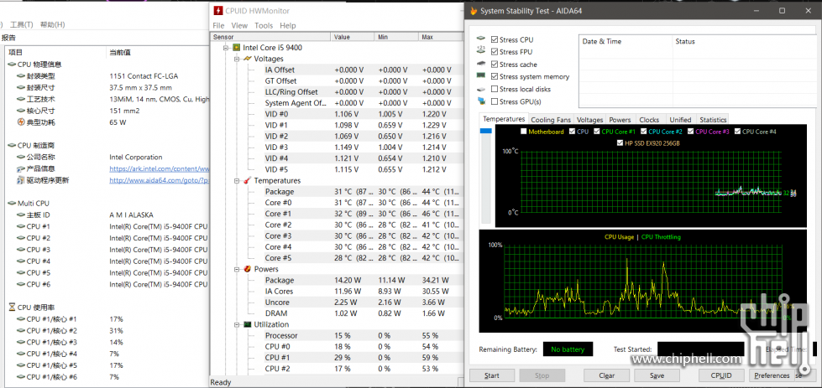Open the aida64.com driver update link
The image size is (822, 388).
coord(160,180)
